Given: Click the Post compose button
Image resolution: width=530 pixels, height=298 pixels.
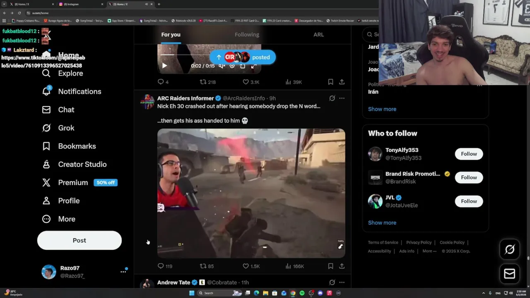Looking at the screenshot, I should [79, 240].
